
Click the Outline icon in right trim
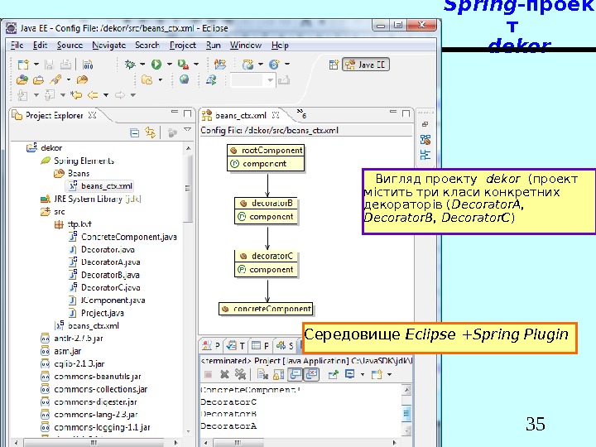[x=425, y=154]
